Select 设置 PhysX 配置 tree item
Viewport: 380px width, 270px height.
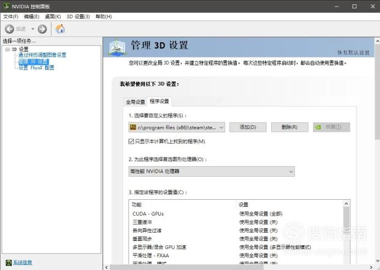coord(36,68)
